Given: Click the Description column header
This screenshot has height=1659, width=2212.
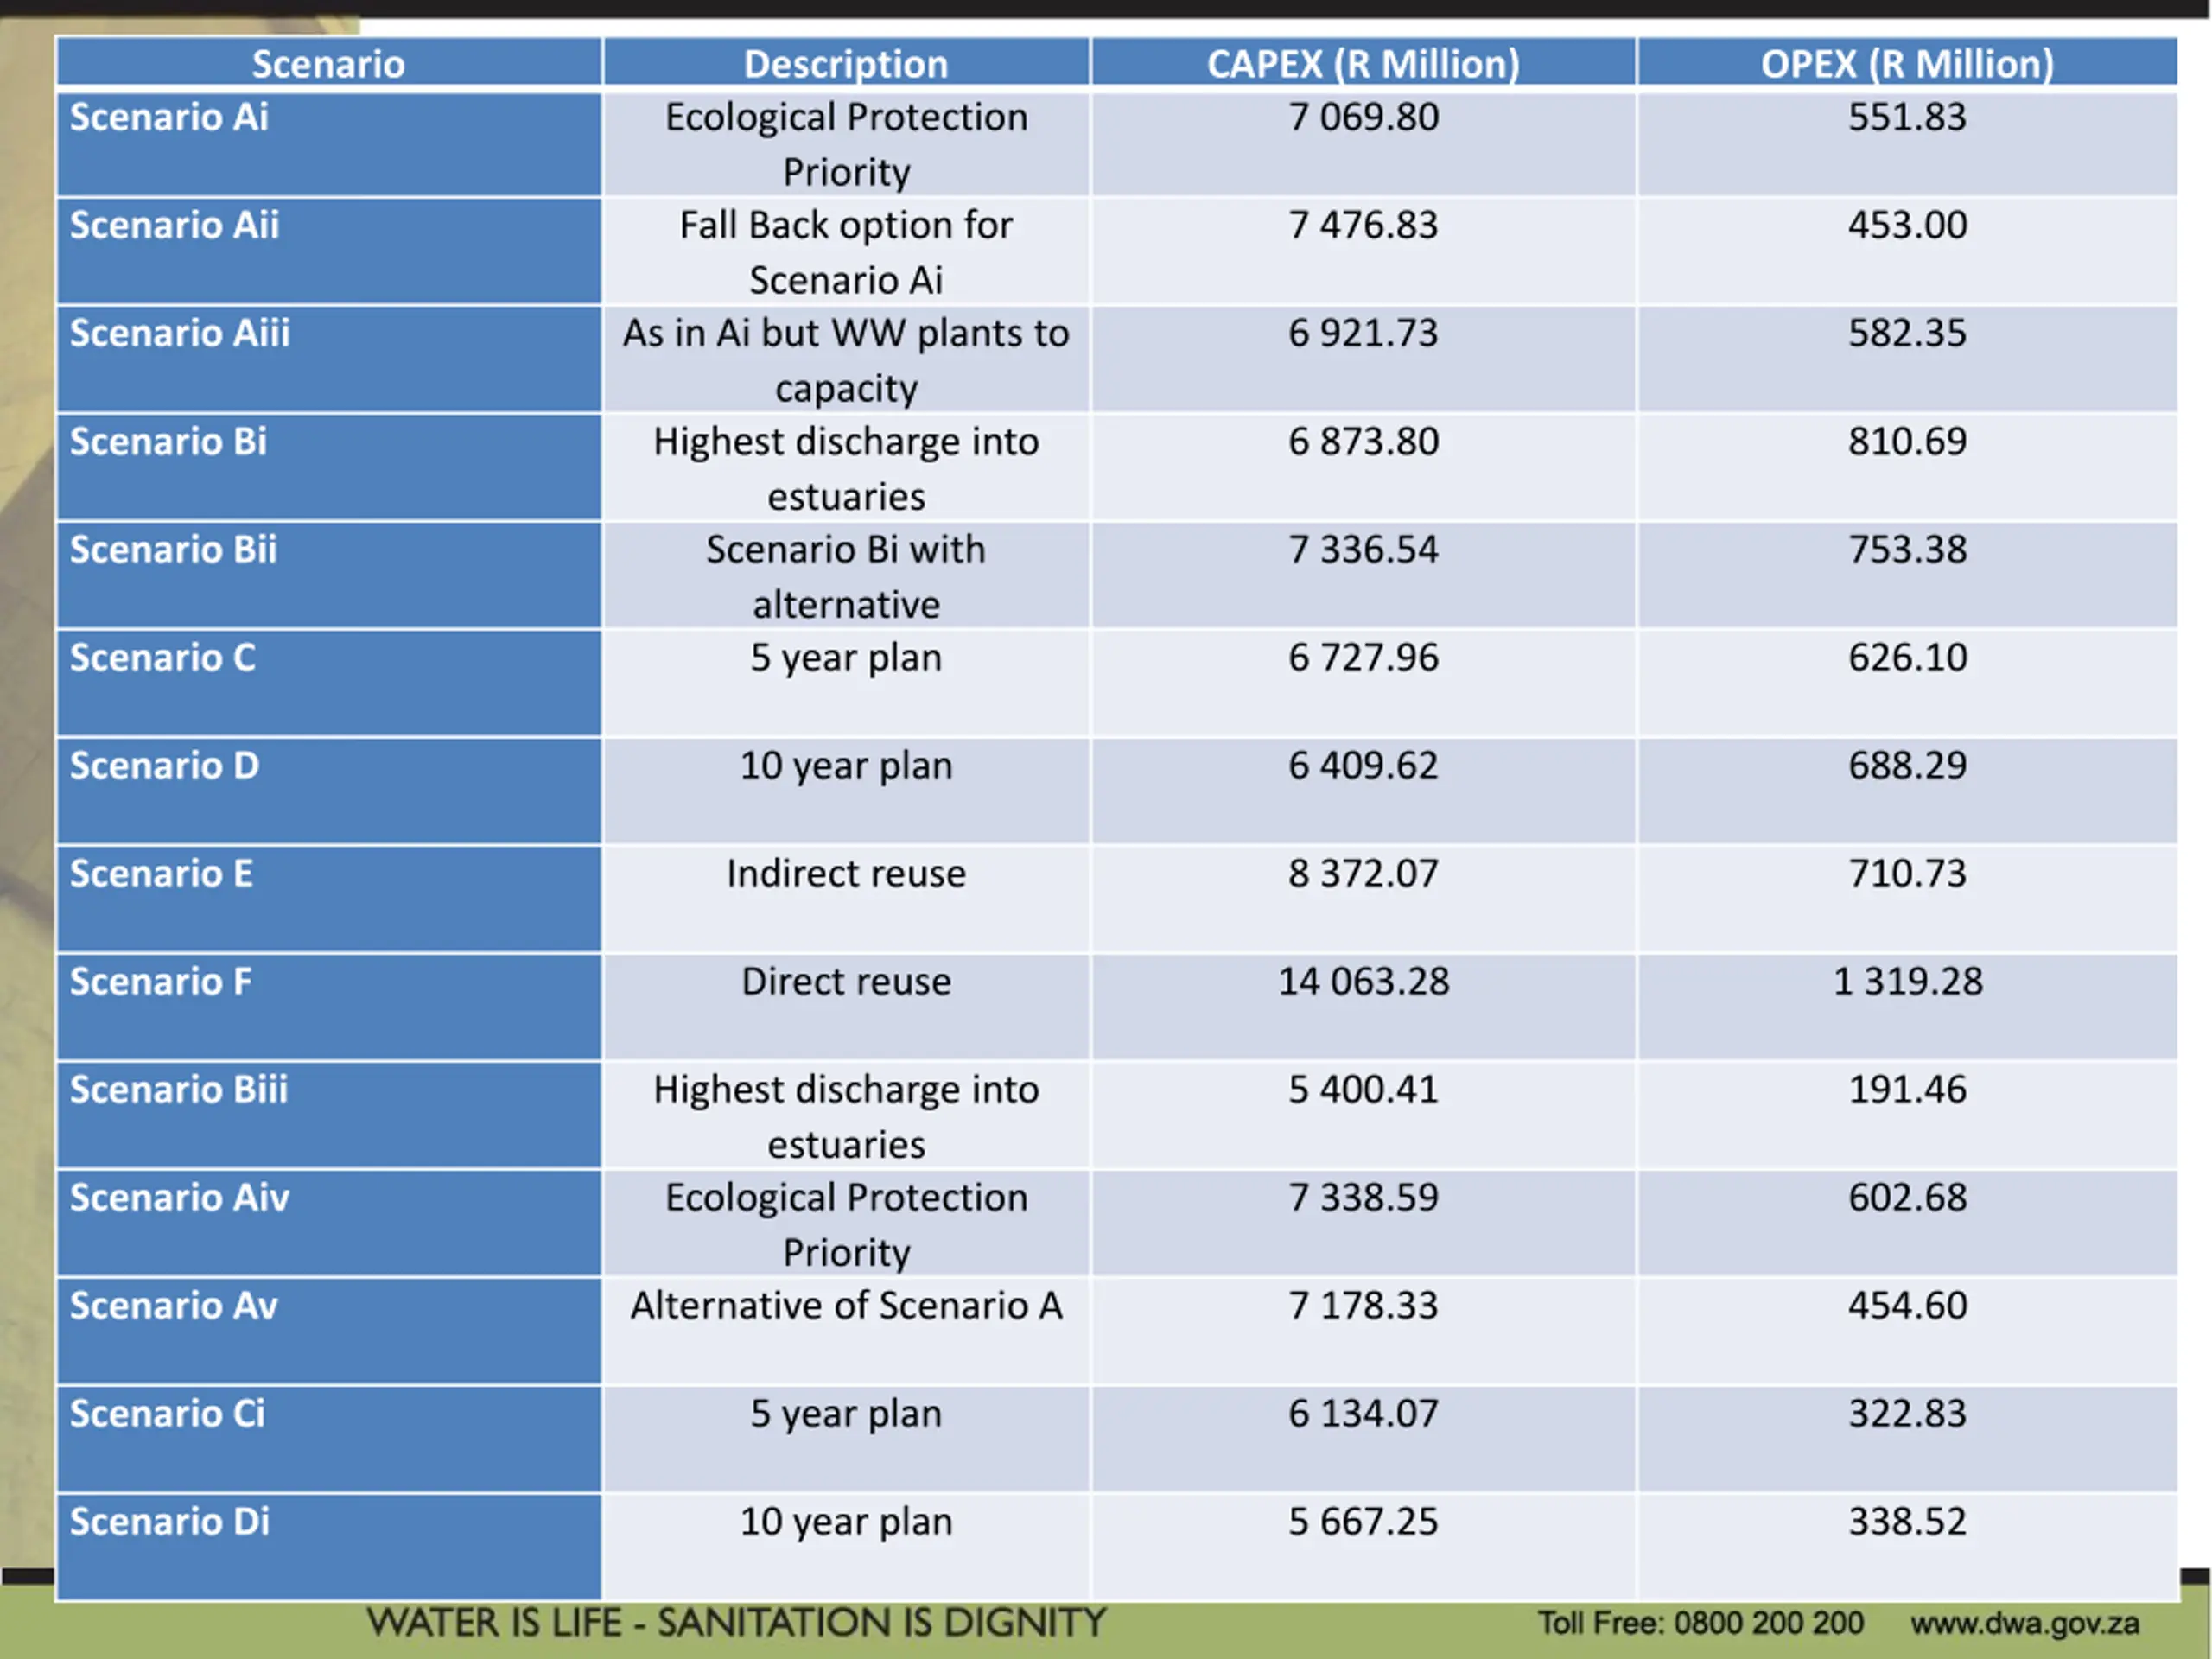Looking at the screenshot, I should pyautogui.click(x=845, y=64).
